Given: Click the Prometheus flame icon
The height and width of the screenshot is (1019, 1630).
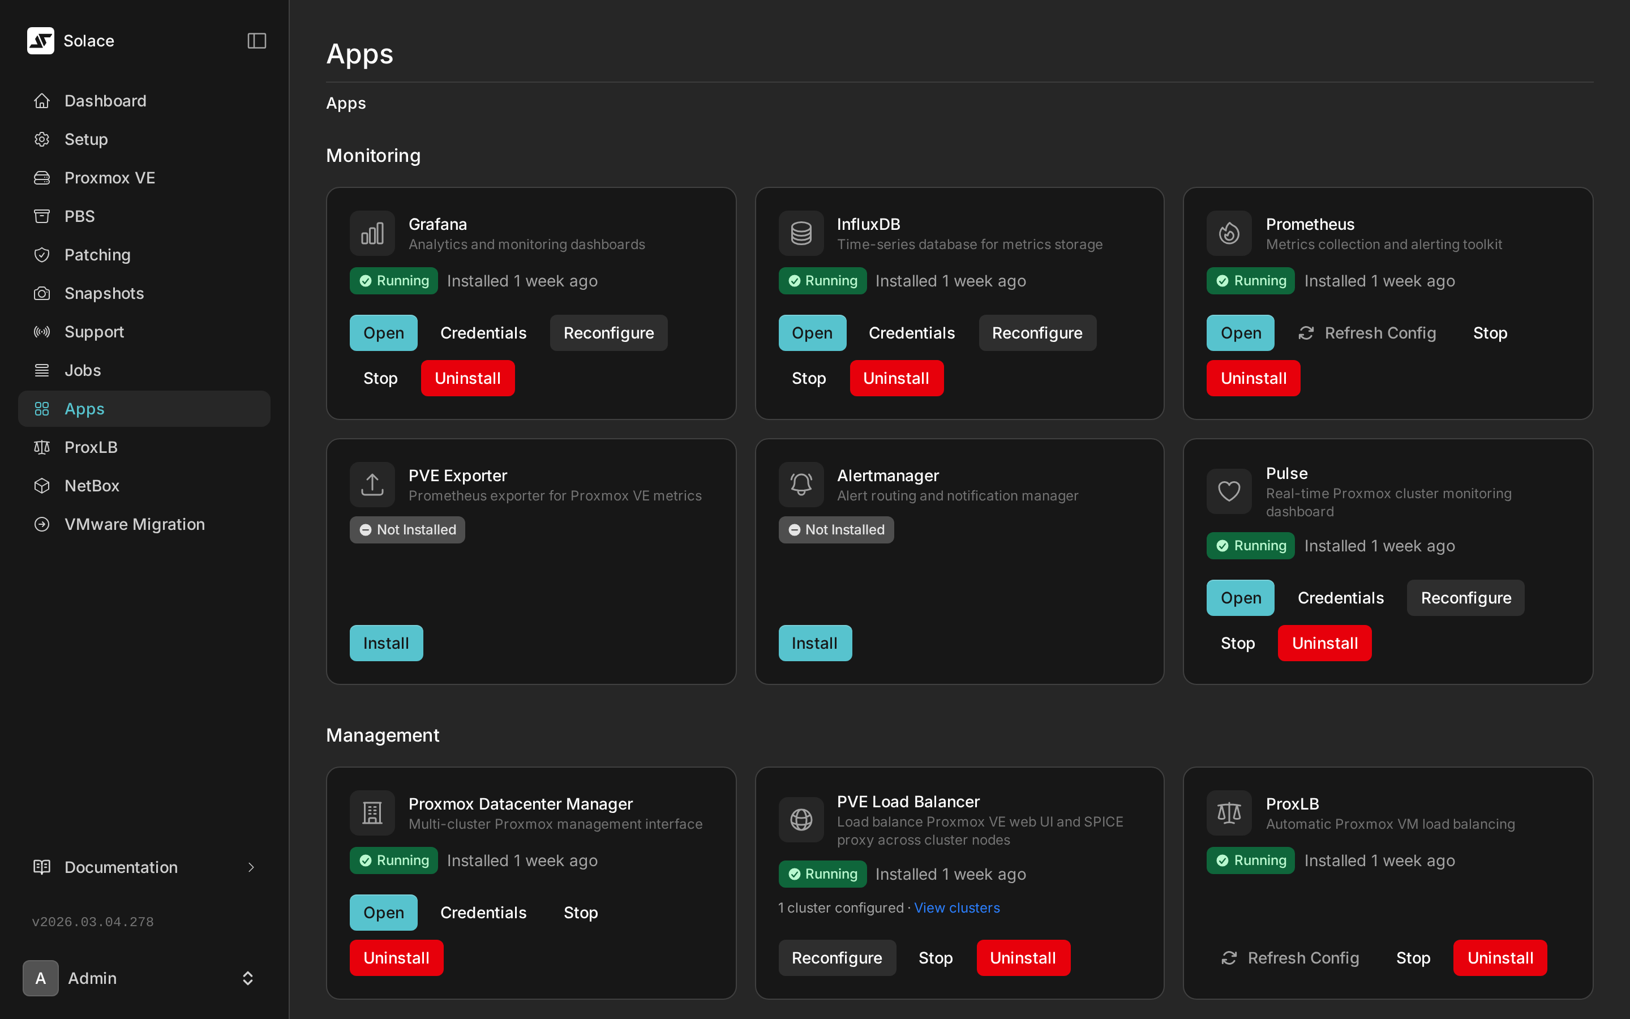Looking at the screenshot, I should (1229, 233).
